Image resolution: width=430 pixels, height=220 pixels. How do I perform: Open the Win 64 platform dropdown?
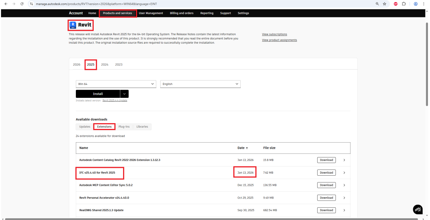coord(116,84)
